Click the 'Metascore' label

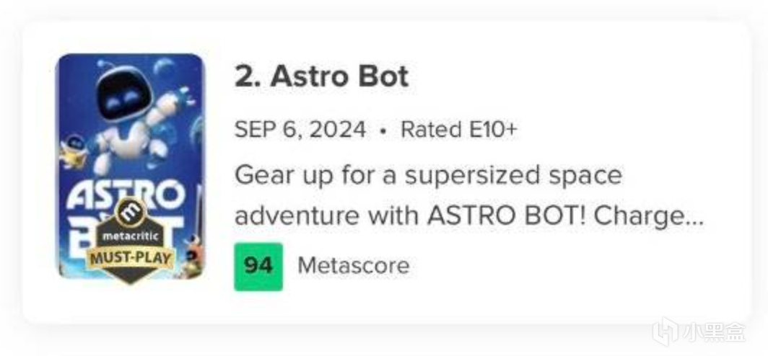click(x=354, y=266)
